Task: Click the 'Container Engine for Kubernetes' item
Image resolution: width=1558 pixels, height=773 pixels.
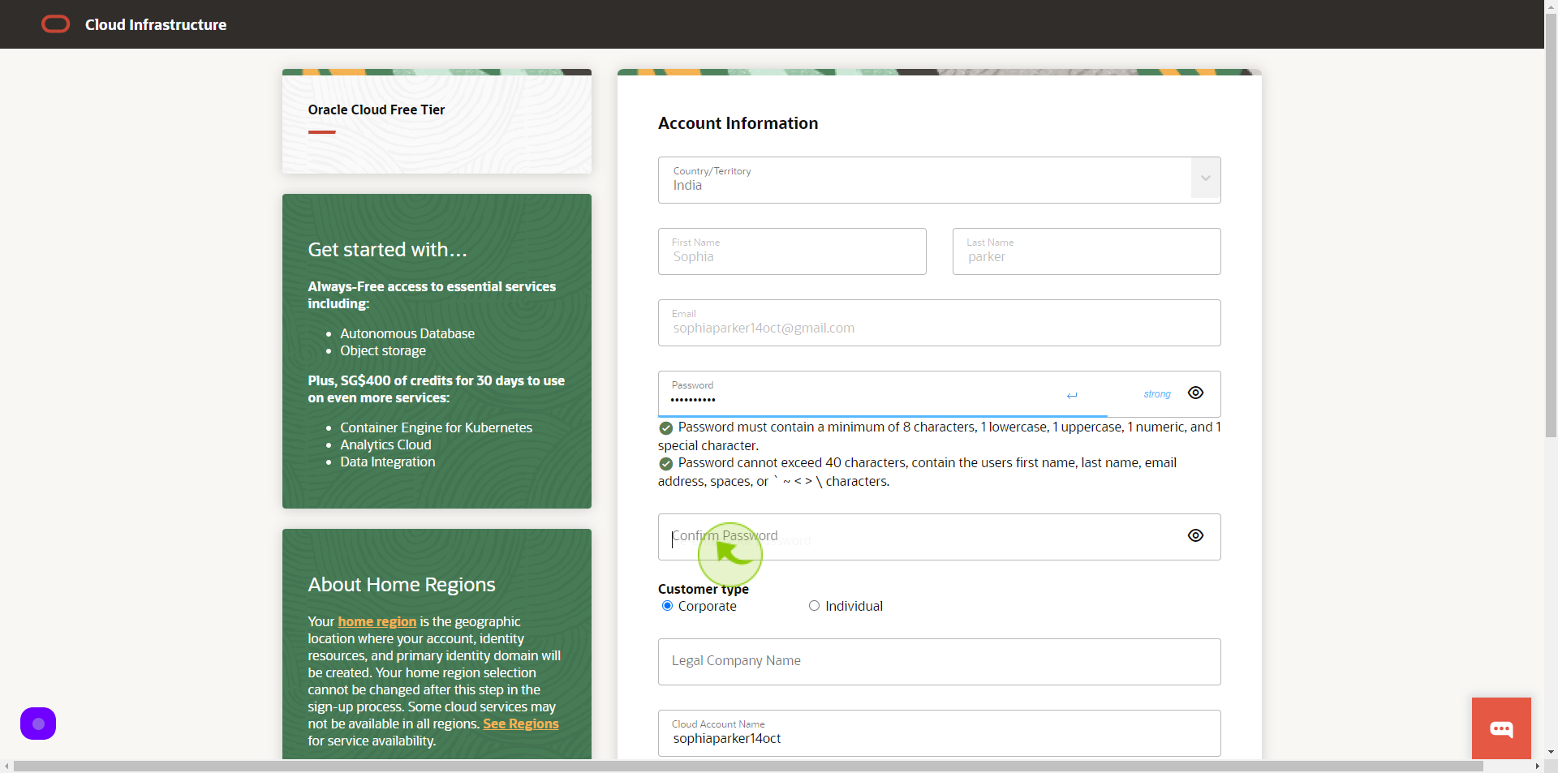Action: (x=436, y=427)
